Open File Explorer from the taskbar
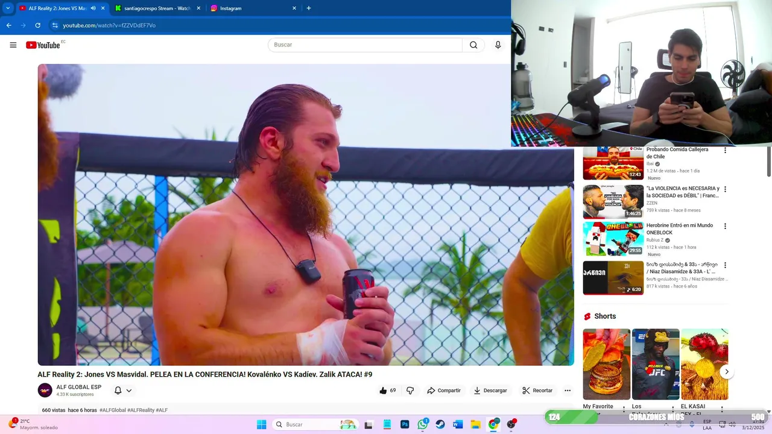Viewport: 772px width, 434px height. tap(475, 424)
